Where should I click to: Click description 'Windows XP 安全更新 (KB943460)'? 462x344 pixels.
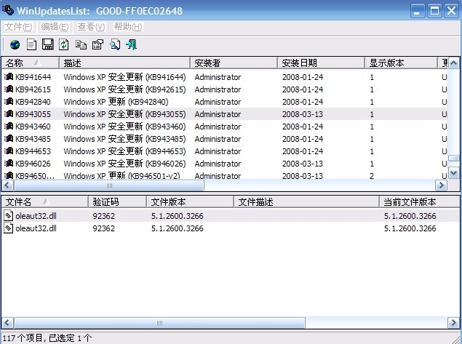(124, 127)
